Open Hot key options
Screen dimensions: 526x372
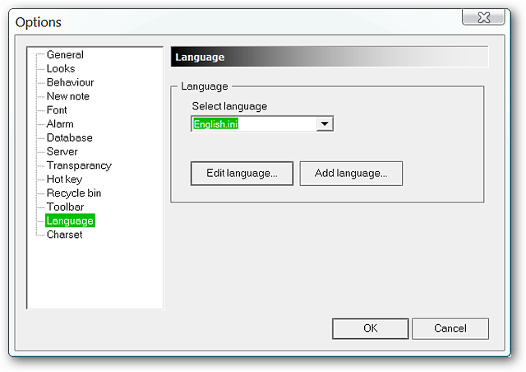[64, 179]
